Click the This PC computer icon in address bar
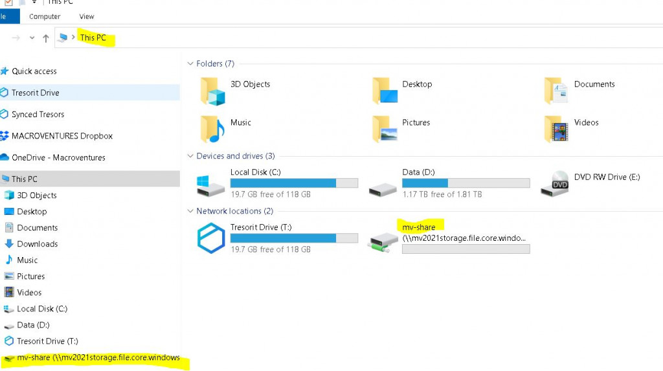663x371 pixels. pyautogui.click(x=63, y=38)
